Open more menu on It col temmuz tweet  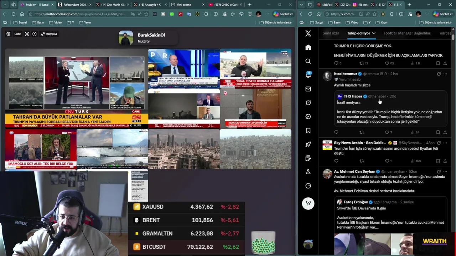pyautogui.click(x=445, y=74)
